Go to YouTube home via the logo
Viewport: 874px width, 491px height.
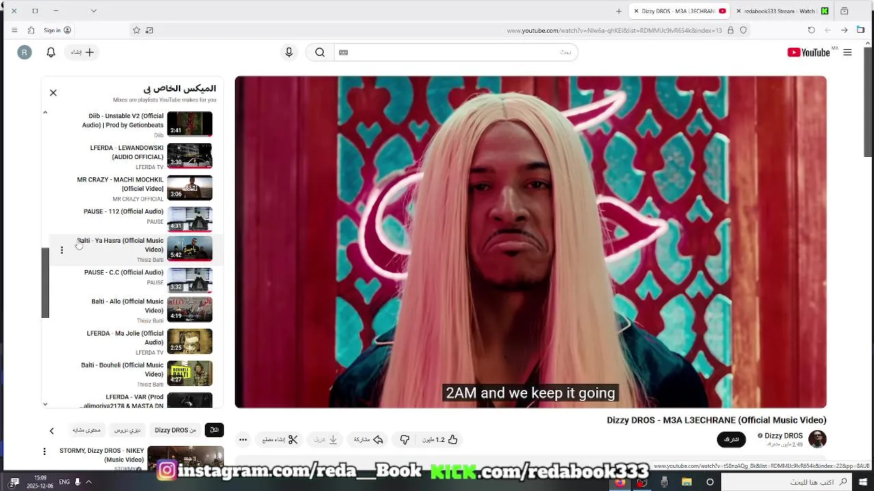tap(808, 53)
